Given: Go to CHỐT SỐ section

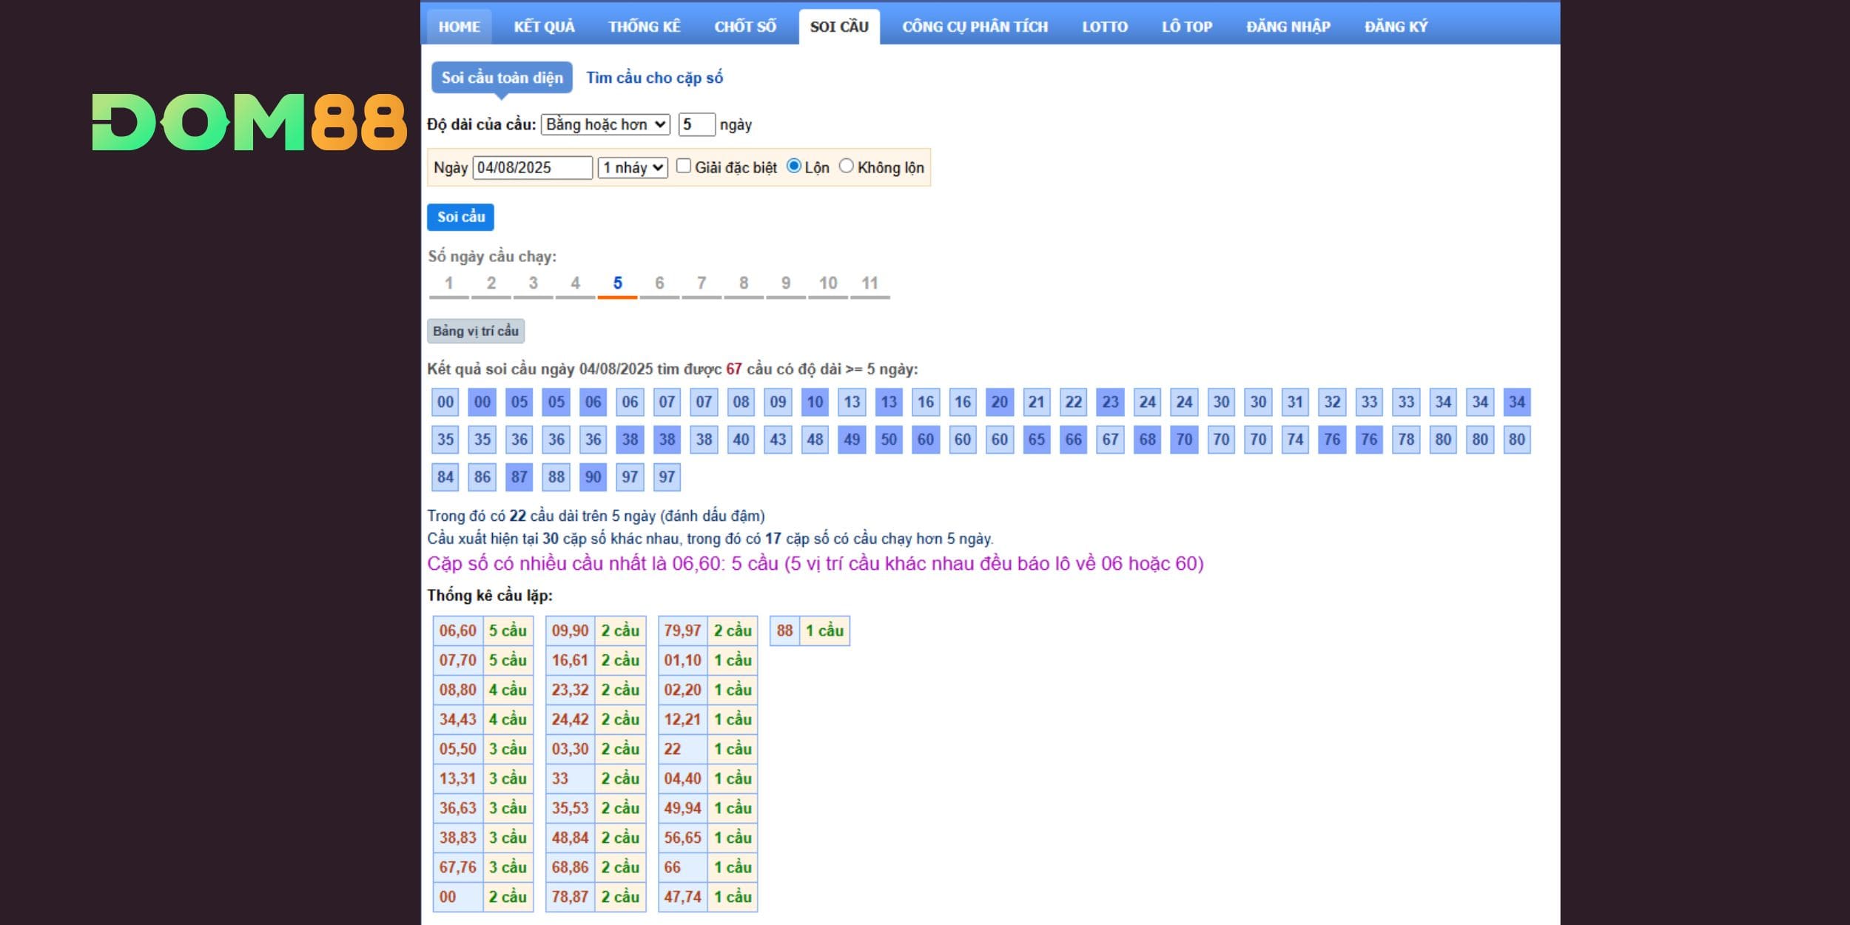Looking at the screenshot, I should click(x=745, y=27).
